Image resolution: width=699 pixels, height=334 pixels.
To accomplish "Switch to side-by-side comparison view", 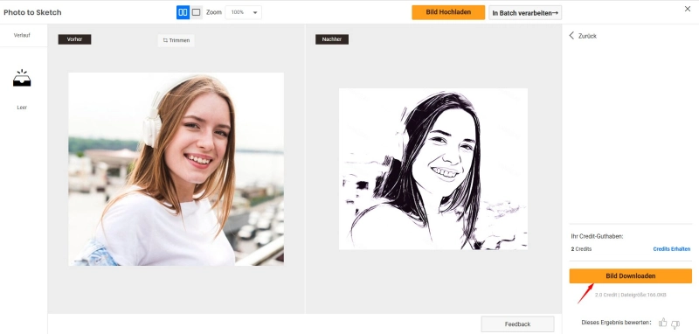I will [183, 12].
